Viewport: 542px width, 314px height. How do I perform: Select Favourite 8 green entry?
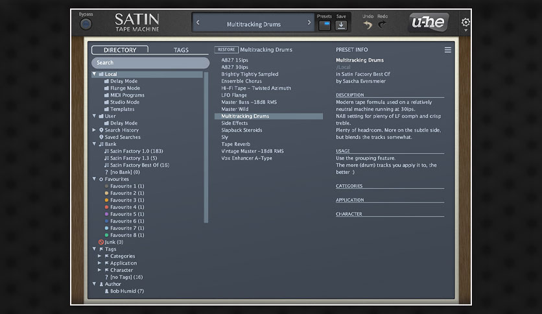pyautogui.click(x=124, y=235)
